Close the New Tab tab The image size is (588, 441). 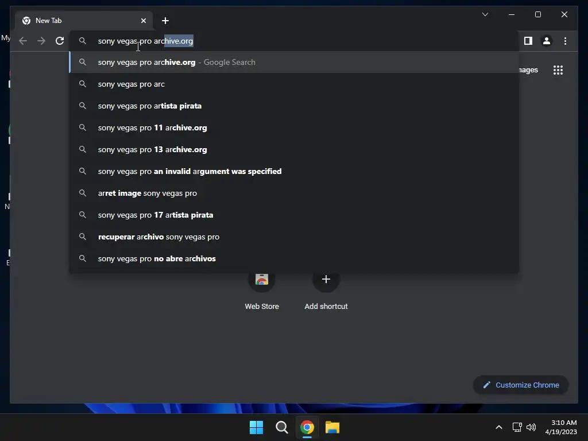coord(143,21)
